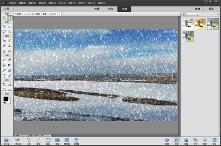The image size is (221, 146).
Task: Toggle the Tool Options panel
Action: click(x=18, y=141)
